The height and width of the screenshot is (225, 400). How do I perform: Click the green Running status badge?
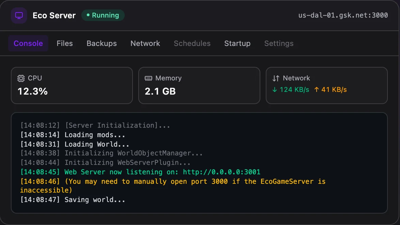coord(103,15)
